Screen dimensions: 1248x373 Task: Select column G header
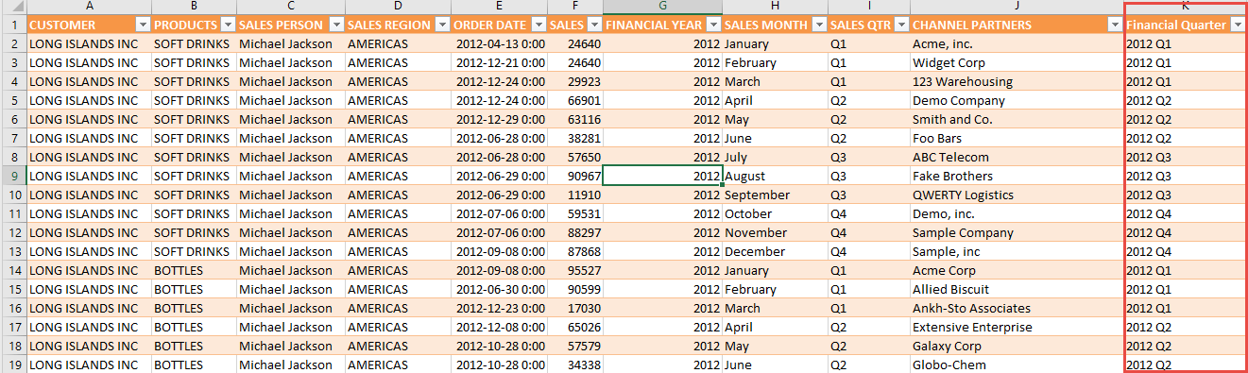[662, 7]
